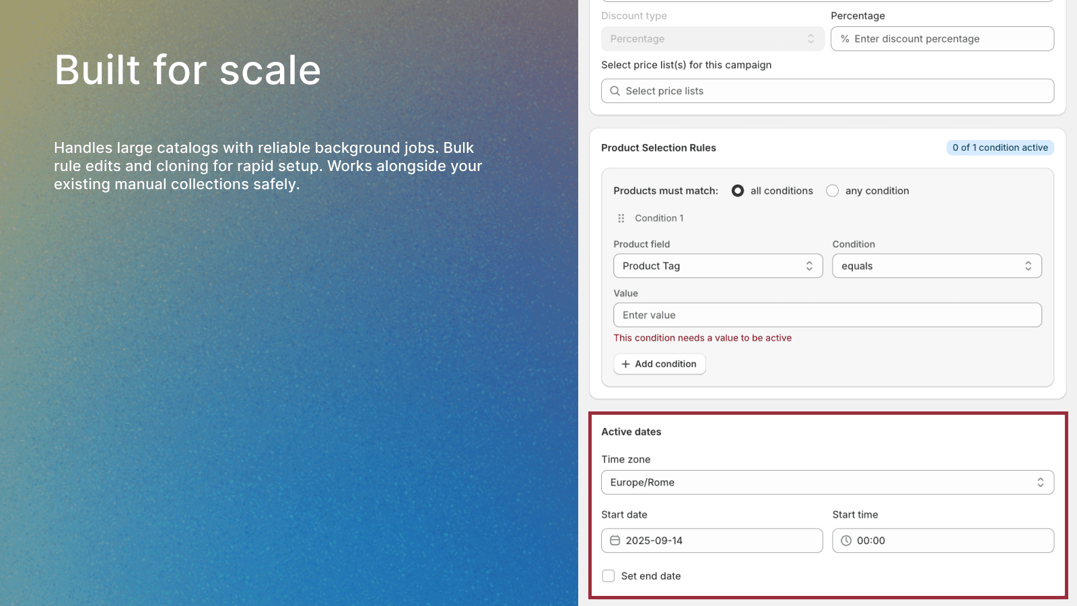Click the Active dates section header
The image size is (1077, 606).
631,432
